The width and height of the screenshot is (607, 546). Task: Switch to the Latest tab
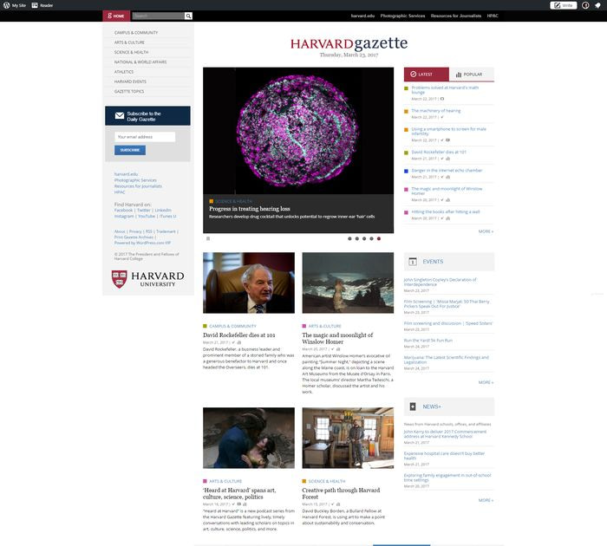tap(427, 75)
